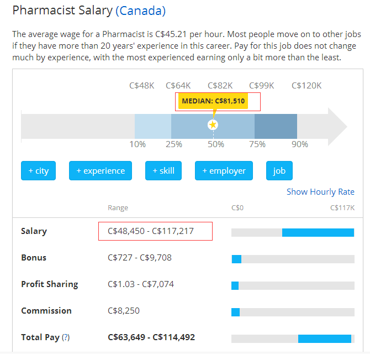Image resolution: width=370 pixels, height=354 pixels.
Task: Add a skill filter
Action: tap(163, 171)
